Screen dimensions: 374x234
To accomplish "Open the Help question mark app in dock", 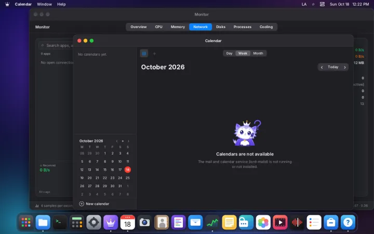I will (x=348, y=223).
